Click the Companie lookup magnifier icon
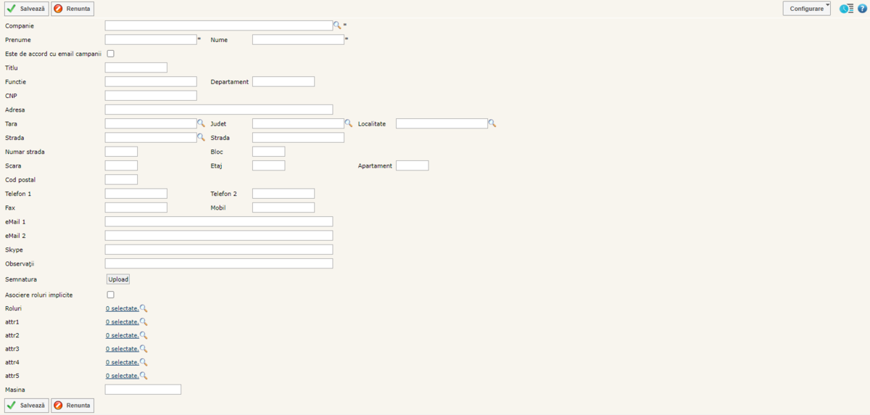 click(337, 25)
